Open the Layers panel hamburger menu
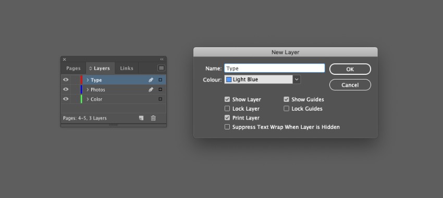This screenshot has height=198, width=443. tap(161, 68)
